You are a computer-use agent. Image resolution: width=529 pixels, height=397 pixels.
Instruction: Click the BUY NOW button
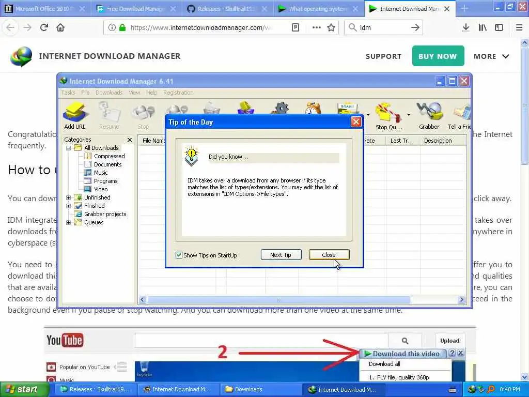tap(438, 56)
